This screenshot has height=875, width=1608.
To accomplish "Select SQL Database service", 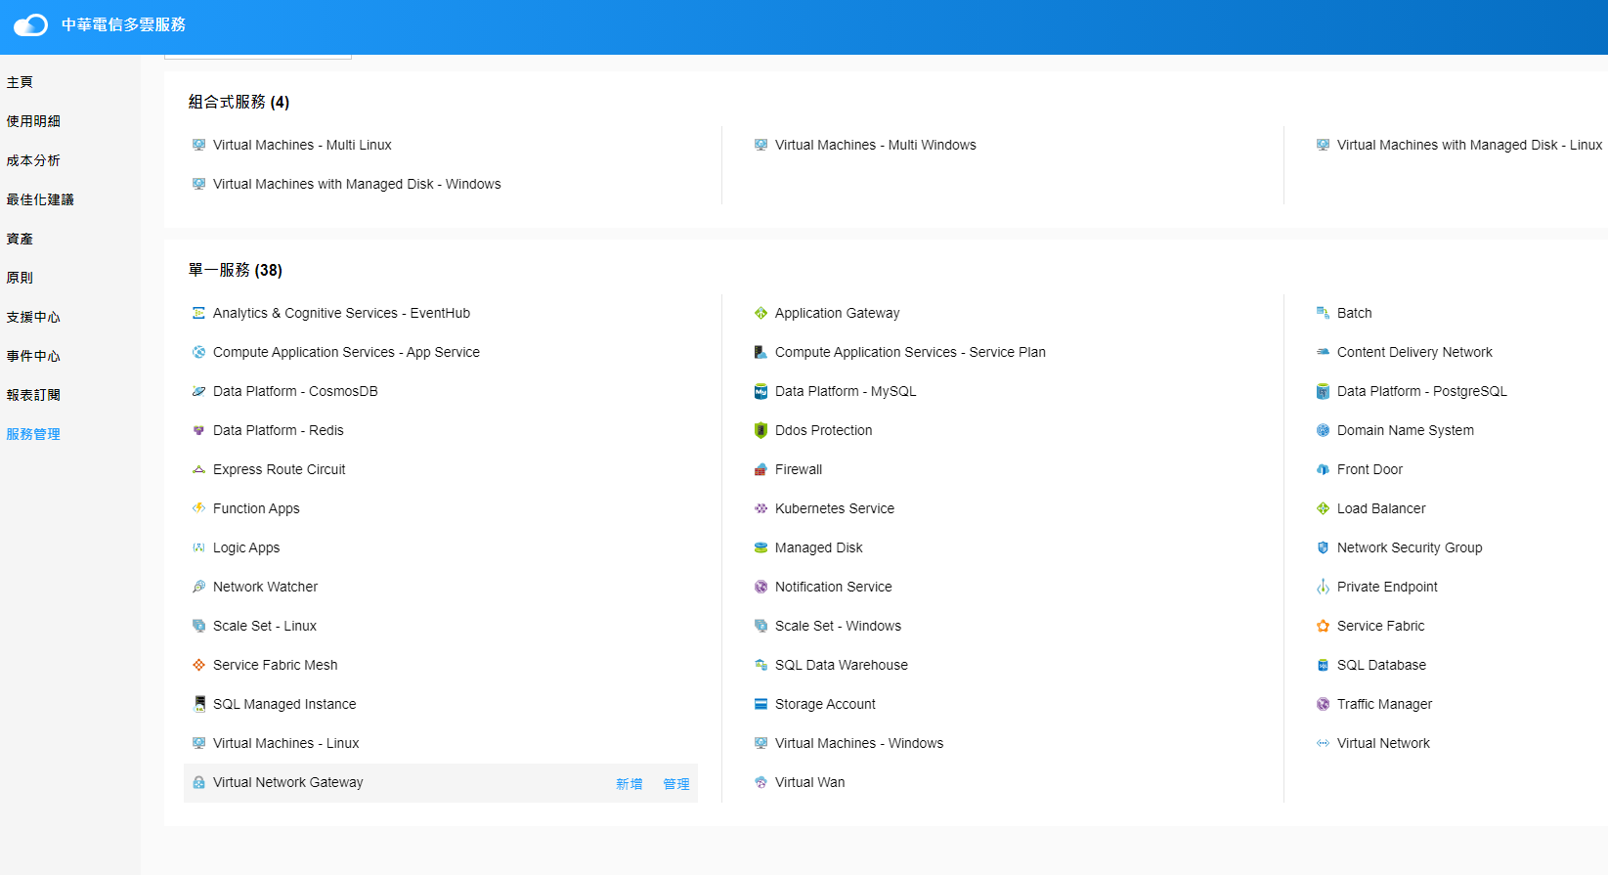I will click(x=1381, y=665).
